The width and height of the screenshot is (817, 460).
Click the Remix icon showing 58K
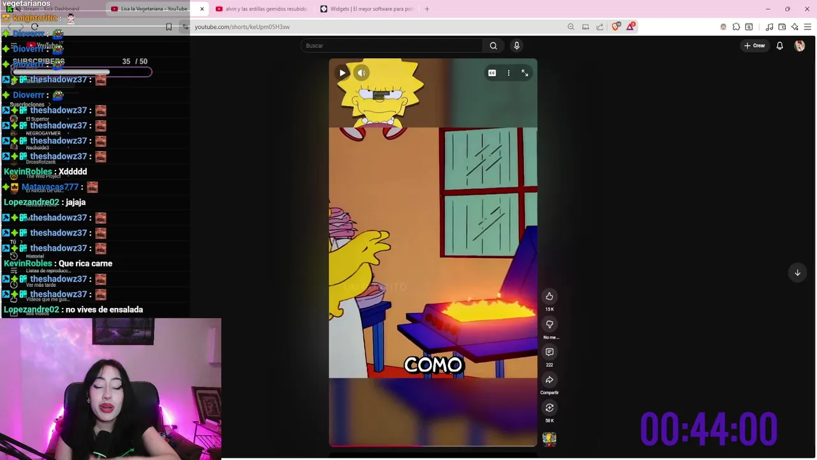549,408
